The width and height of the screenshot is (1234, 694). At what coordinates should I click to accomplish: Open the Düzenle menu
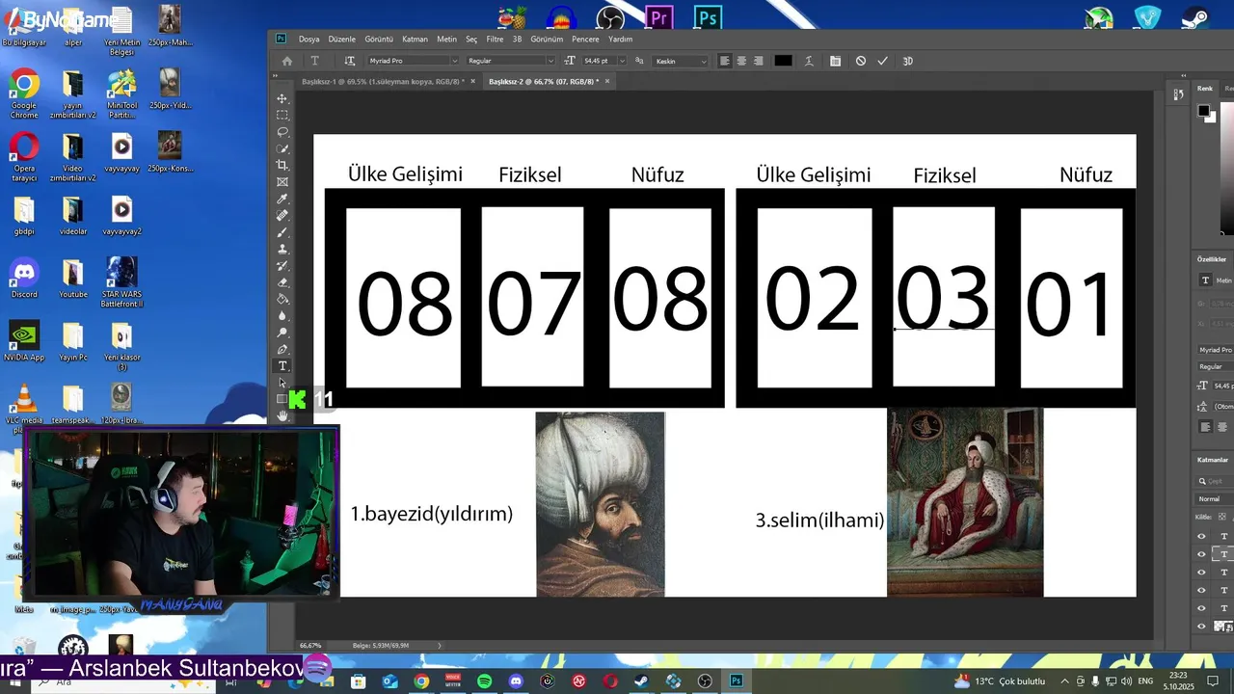[x=342, y=40]
